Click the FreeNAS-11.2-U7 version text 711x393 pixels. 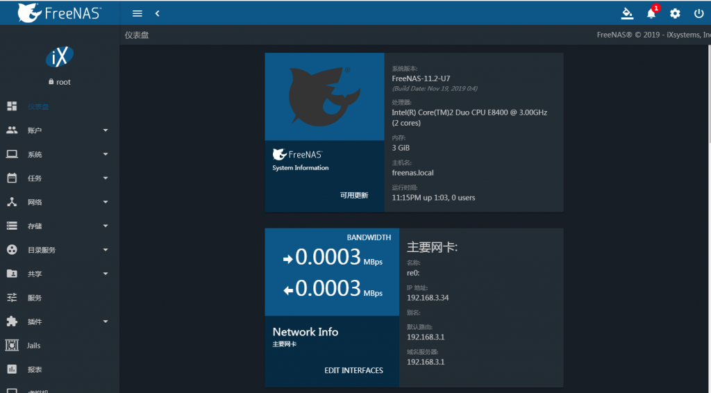click(421, 78)
